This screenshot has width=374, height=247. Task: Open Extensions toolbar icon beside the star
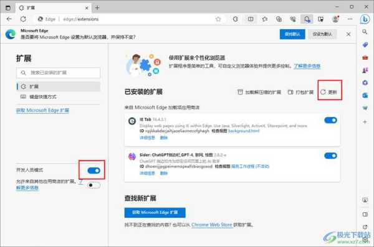[236, 19]
